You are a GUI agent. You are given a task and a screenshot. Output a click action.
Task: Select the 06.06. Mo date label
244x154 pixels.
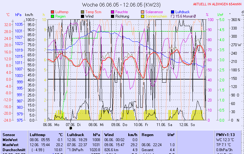(x=51, y=124)
